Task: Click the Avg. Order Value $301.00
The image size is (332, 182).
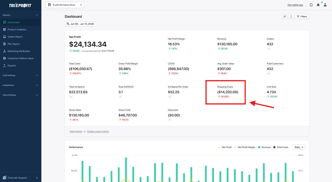Action: coord(224,69)
